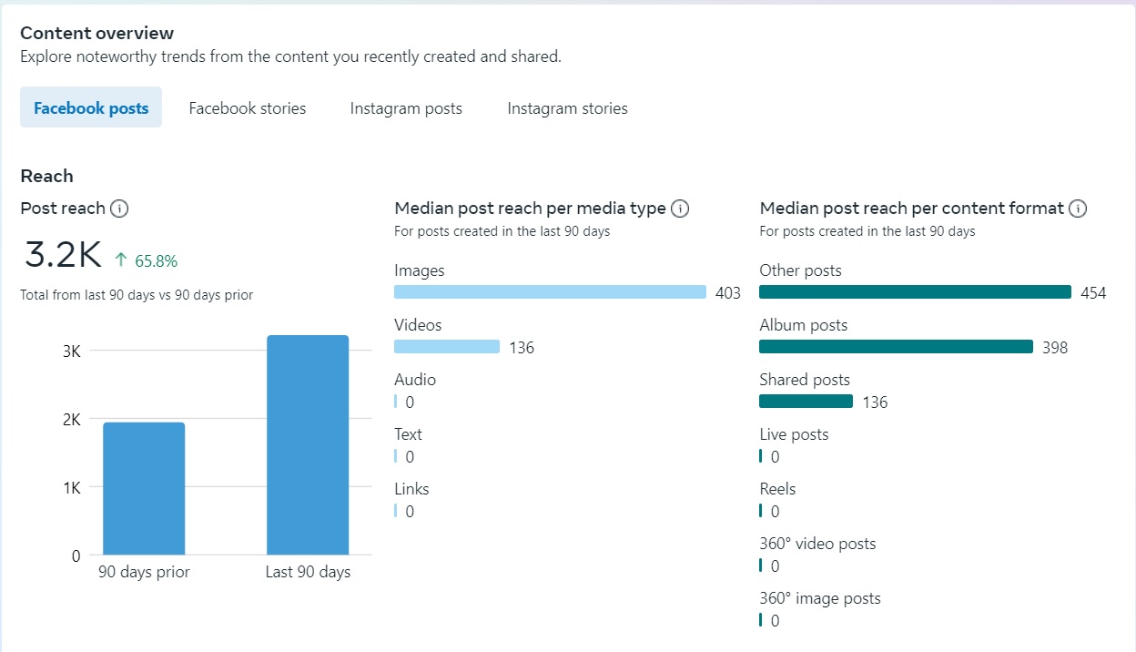
Task: Go to the Instagram stories tab
Action: pos(567,108)
